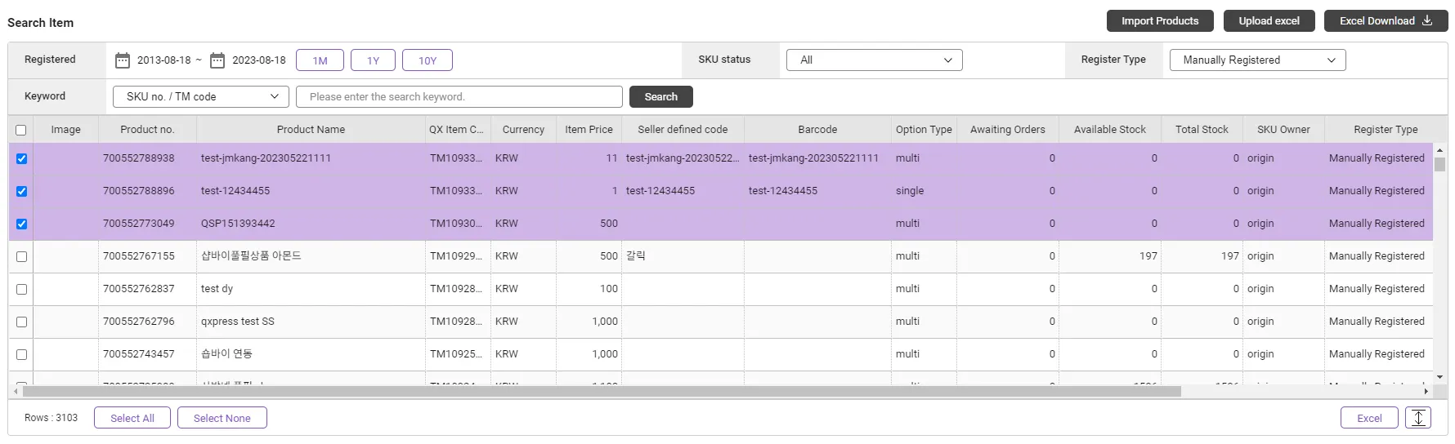The image size is (1455, 444).
Task: Open the SKU status dropdown
Action: click(875, 60)
